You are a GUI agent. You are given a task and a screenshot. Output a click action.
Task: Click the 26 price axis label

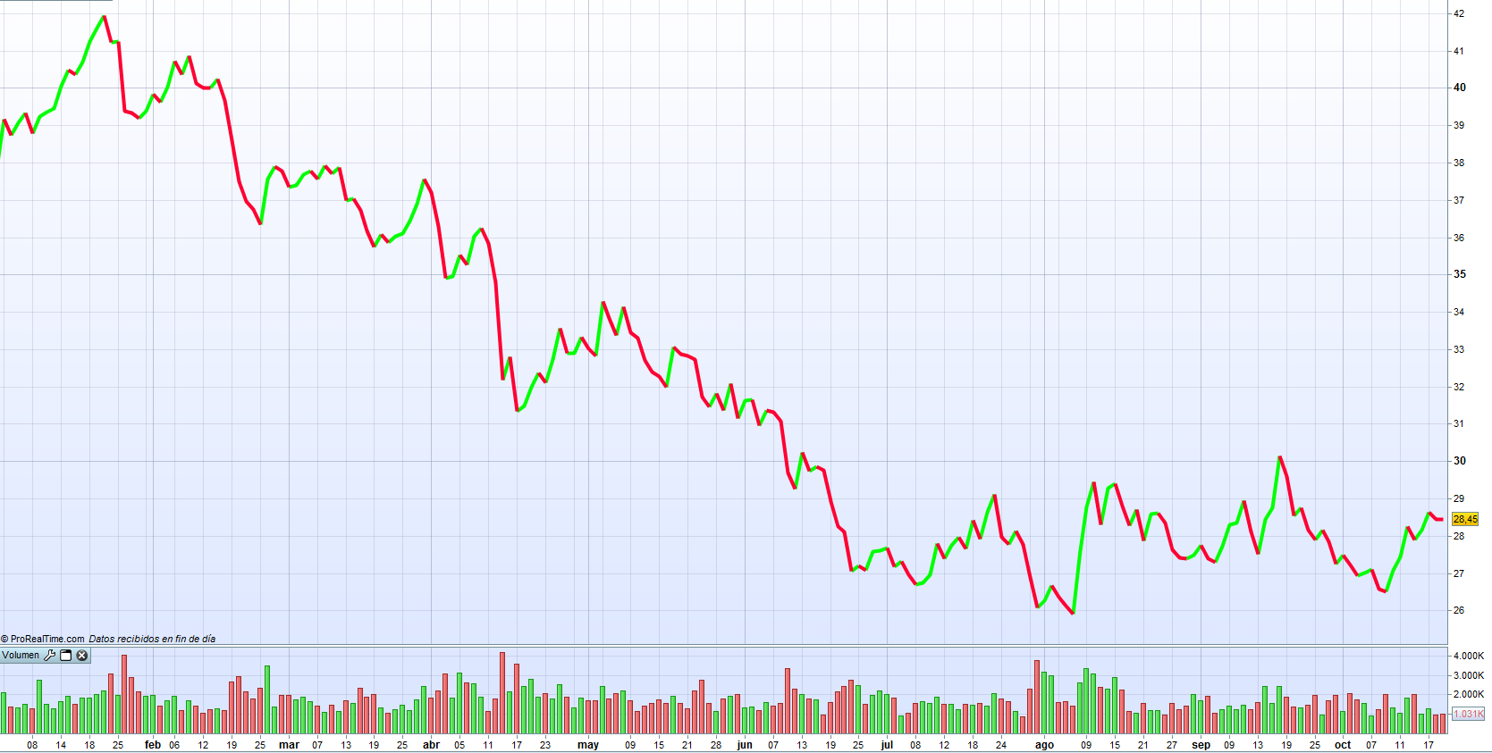click(x=1459, y=610)
